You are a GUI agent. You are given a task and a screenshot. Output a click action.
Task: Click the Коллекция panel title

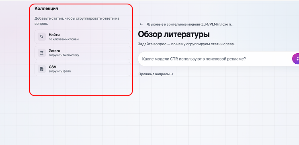[x=46, y=8]
